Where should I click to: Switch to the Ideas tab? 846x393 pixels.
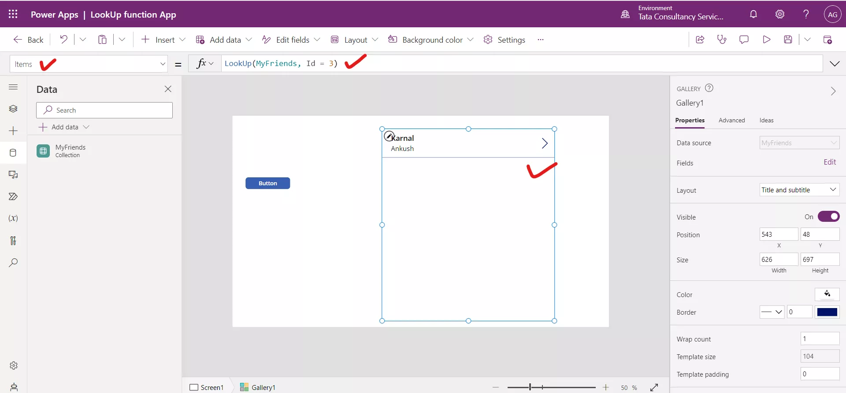(x=766, y=120)
